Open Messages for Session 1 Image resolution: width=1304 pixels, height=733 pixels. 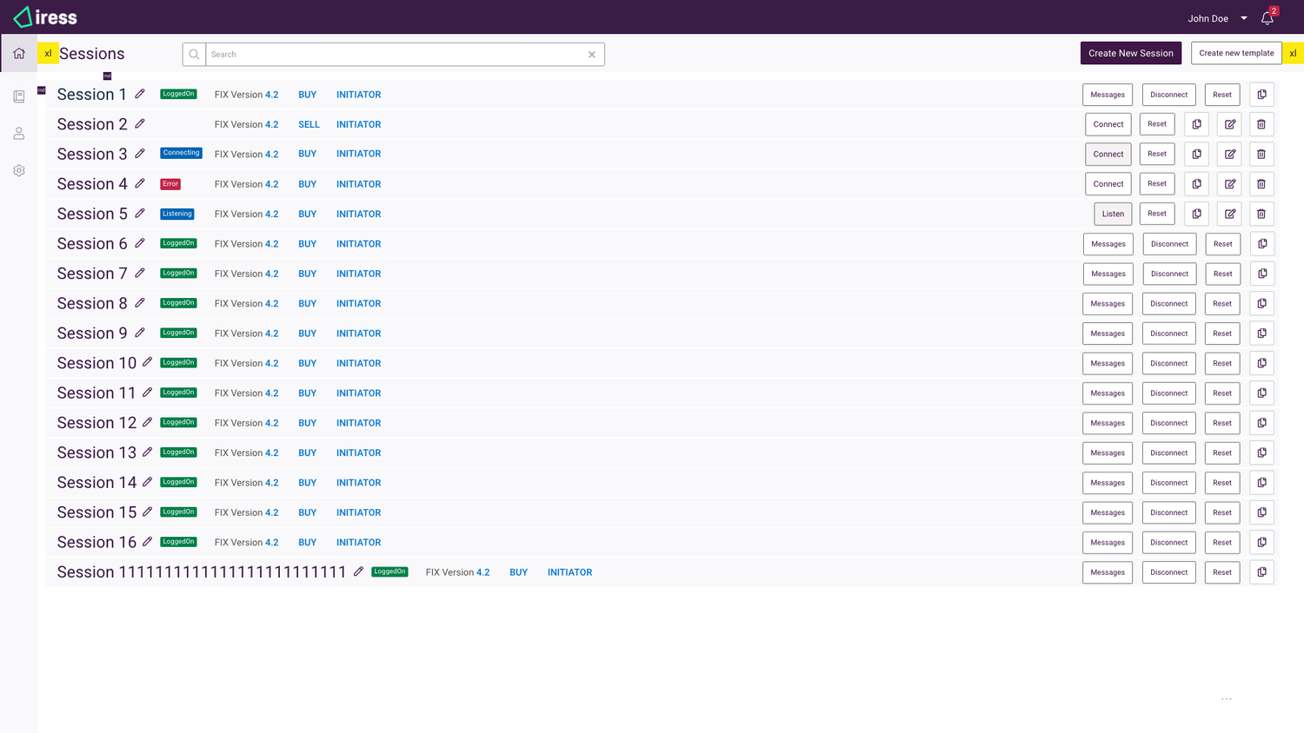pos(1108,95)
